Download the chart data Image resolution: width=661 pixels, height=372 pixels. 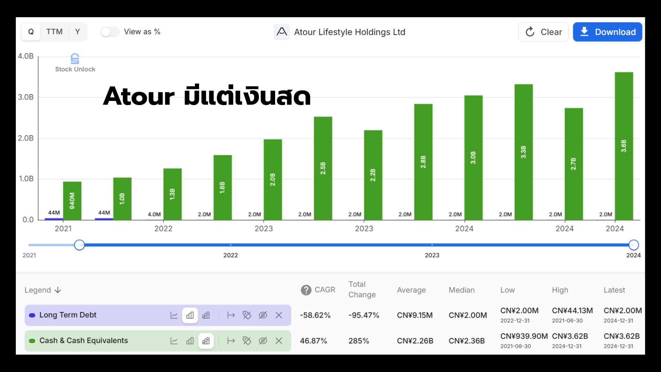(x=607, y=32)
